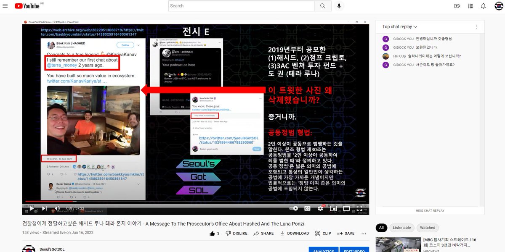The height and width of the screenshot is (252, 505).
Task: Open the YouTube apps grid
Action: coord(470,6)
